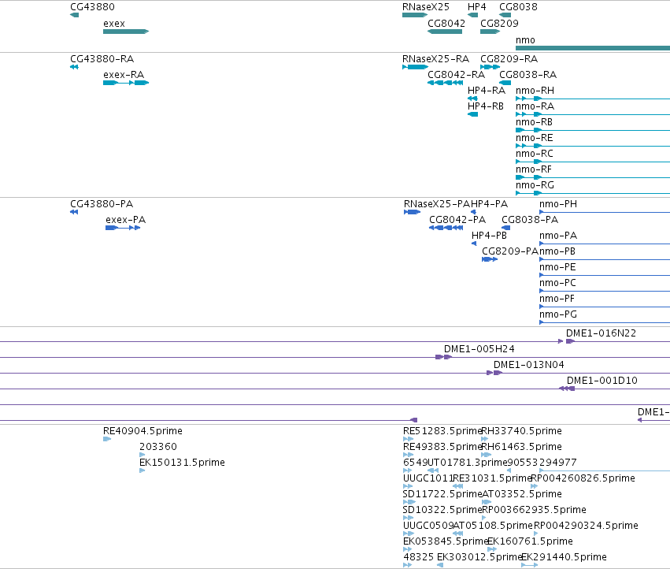Select the RP003662935.5prime EST
This screenshot has width=670, height=569.
tap(483, 518)
